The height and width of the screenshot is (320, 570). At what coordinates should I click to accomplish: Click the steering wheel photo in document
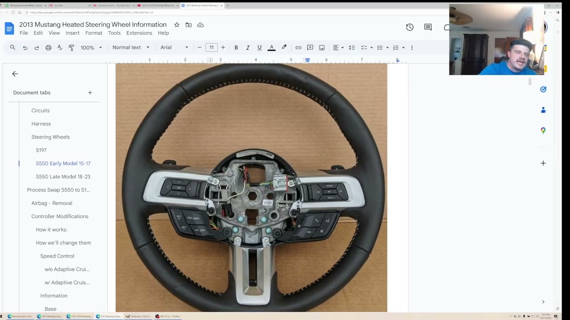pos(251,188)
